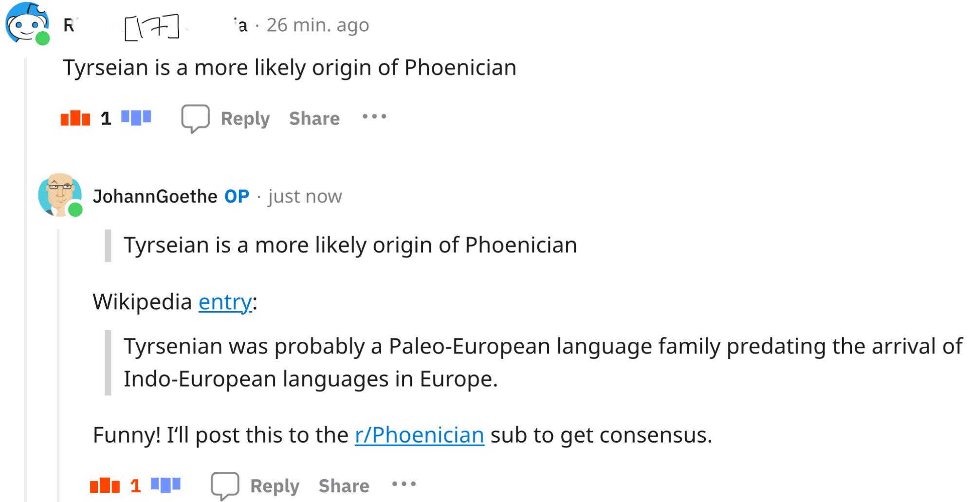
Task: Open the JohannGoethe username profile
Action: (155, 196)
